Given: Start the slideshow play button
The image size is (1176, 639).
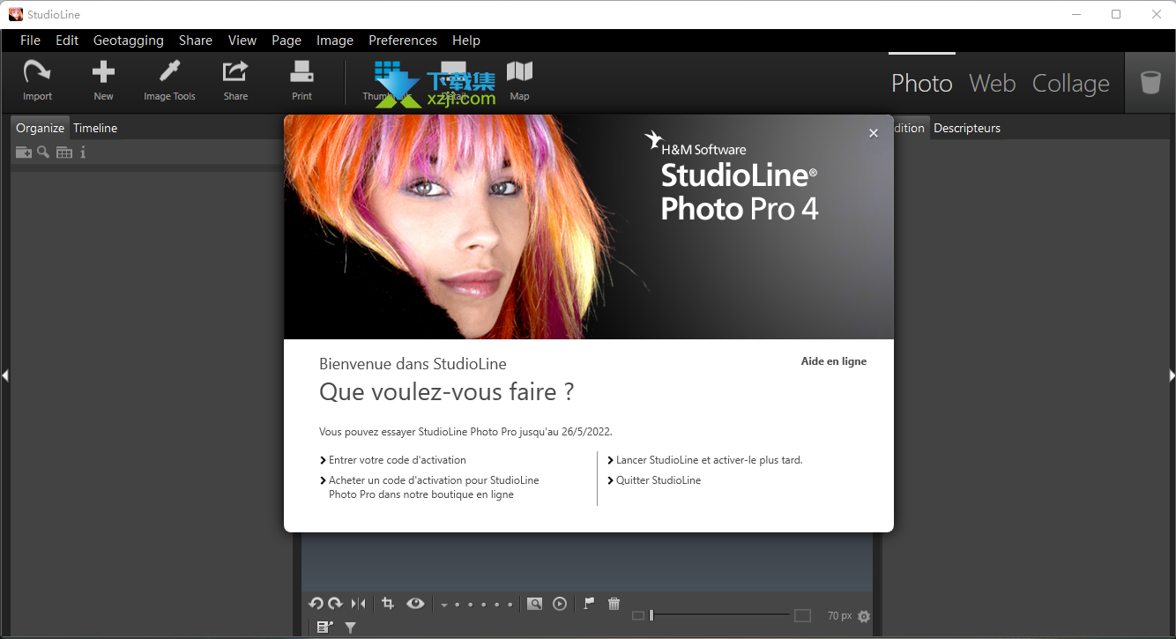Looking at the screenshot, I should (x=560, y=604).
